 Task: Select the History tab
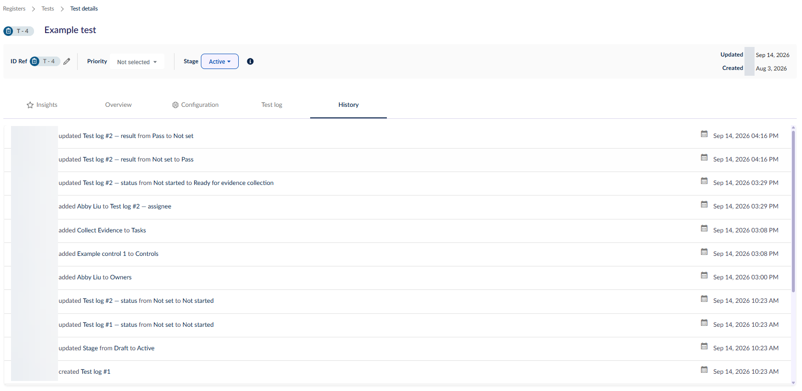click(349, 105)
